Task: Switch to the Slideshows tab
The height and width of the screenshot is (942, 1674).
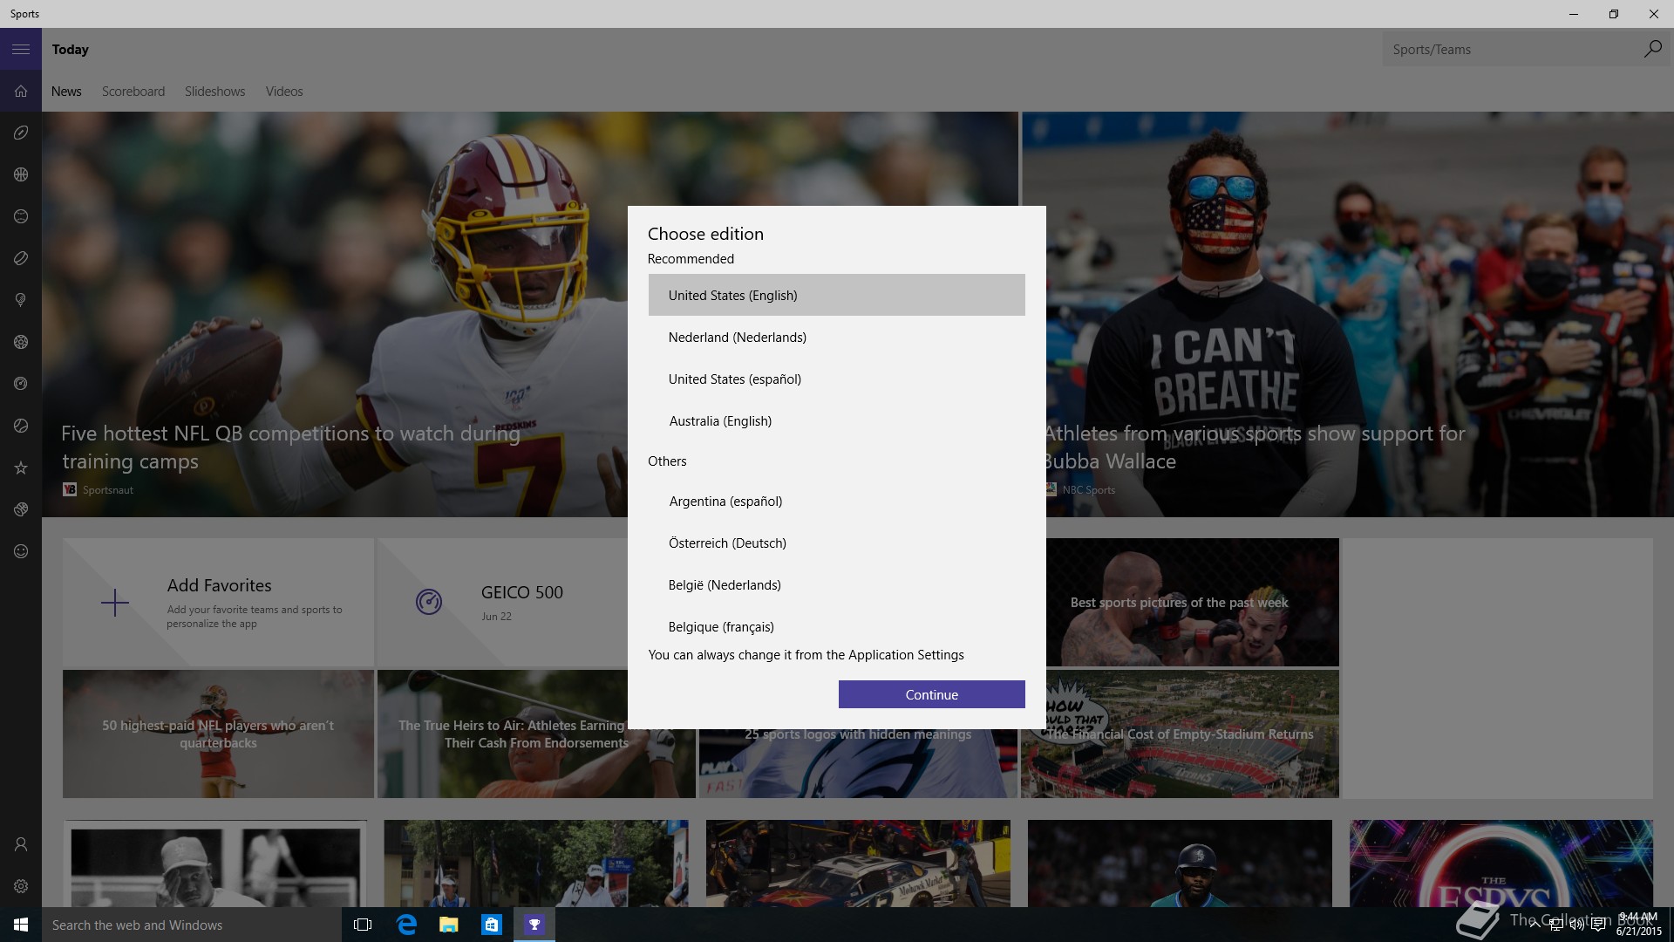Action: point(214,92)
